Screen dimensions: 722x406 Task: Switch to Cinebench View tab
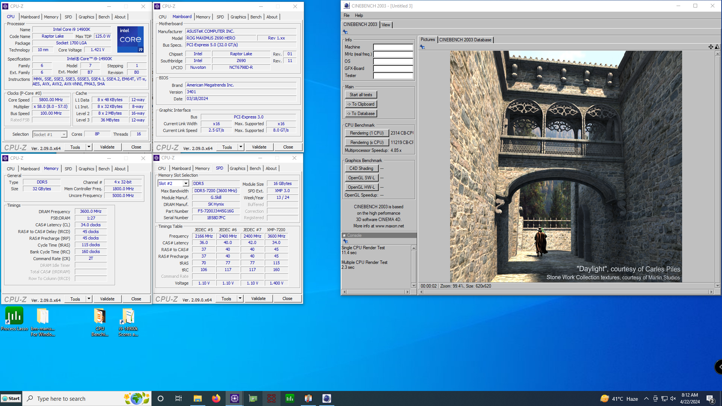point(386,25)
